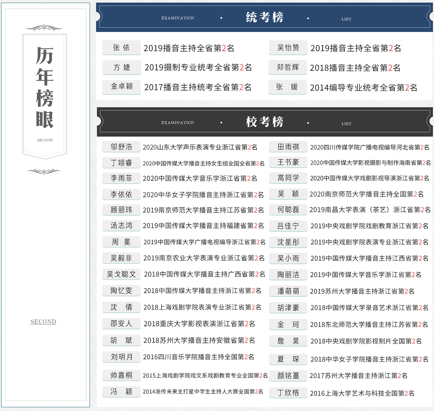Click the 胡 斌 name tag

tap(122, 340)
